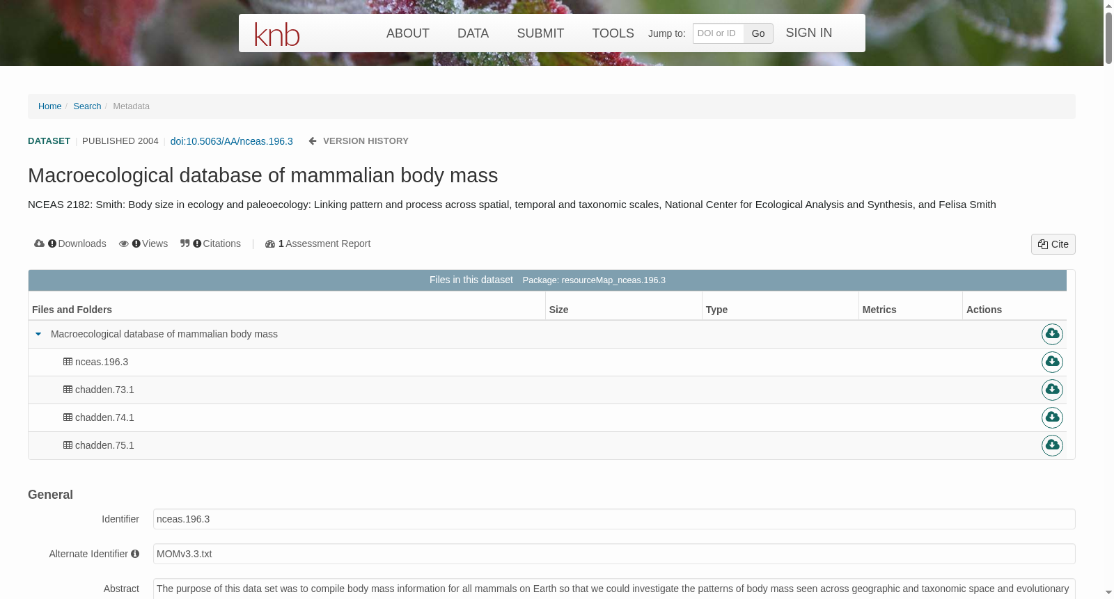
Task: Click the scrollbar down arrow
Action: 1108,593
